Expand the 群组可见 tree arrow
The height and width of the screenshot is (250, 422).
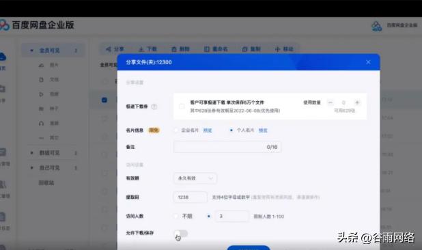tap(32, 153)
